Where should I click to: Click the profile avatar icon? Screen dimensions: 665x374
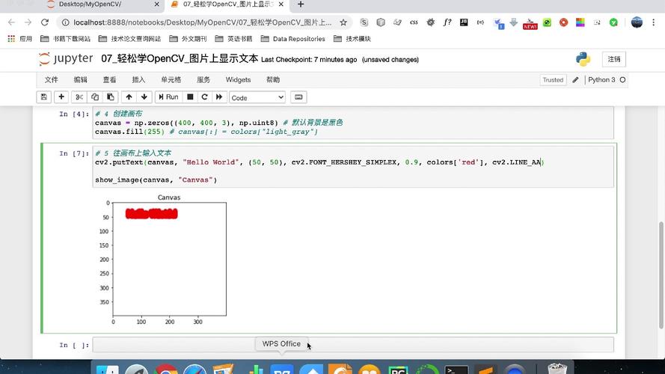[x=637, y=22]
